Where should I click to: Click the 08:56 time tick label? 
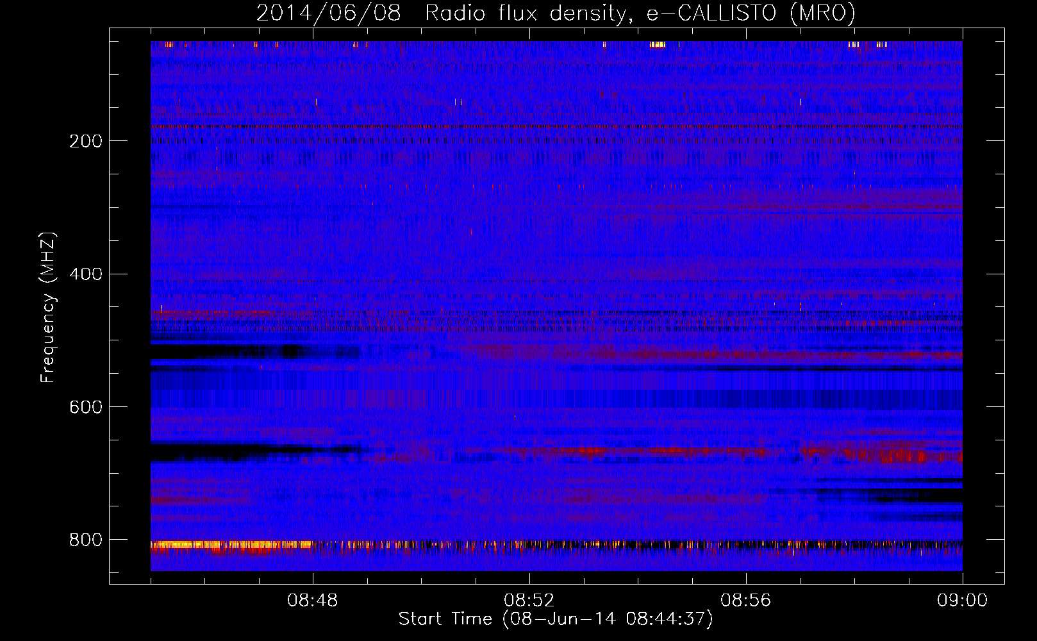point(745,601)
